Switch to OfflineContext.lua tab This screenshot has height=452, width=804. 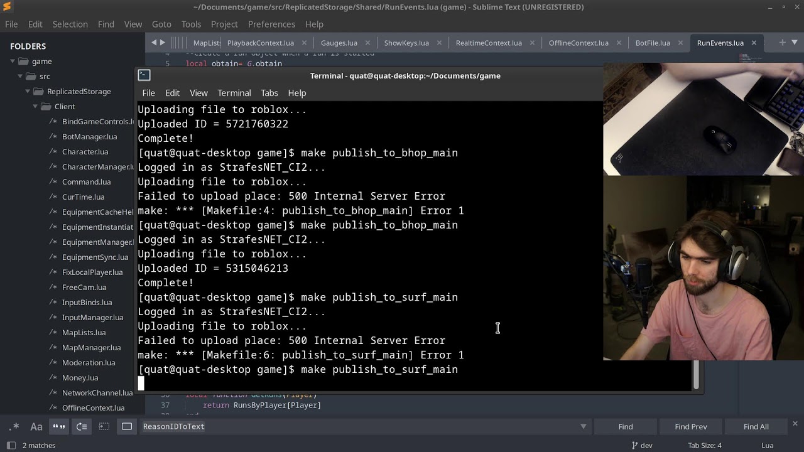pos(579,43)
